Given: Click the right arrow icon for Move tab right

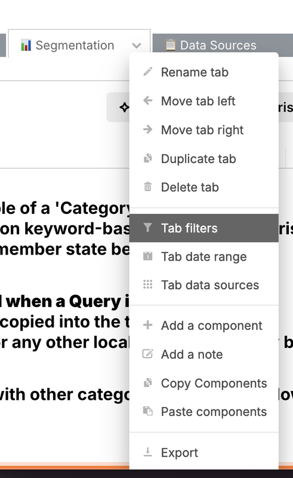Looking at the screenshot, I should (148, 129).
